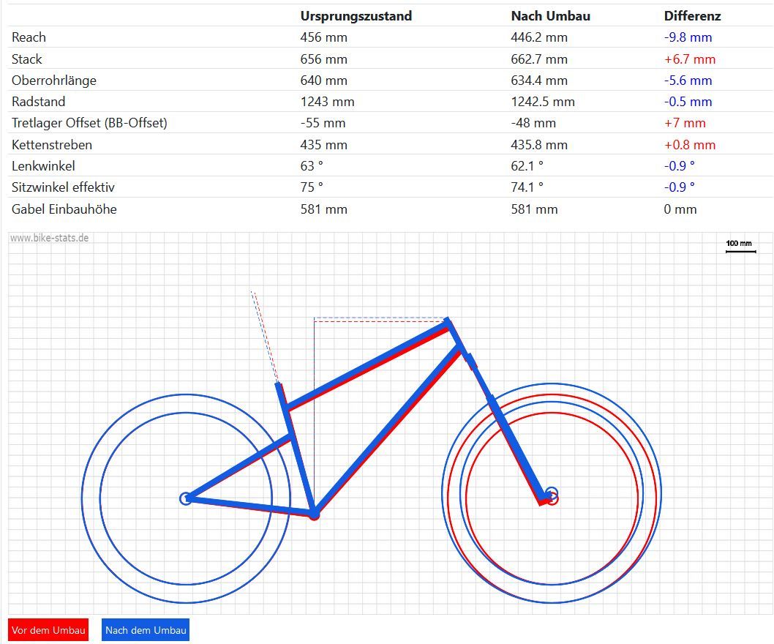Click the Gabel Einbauhöhe row label

tap(64, 209)
